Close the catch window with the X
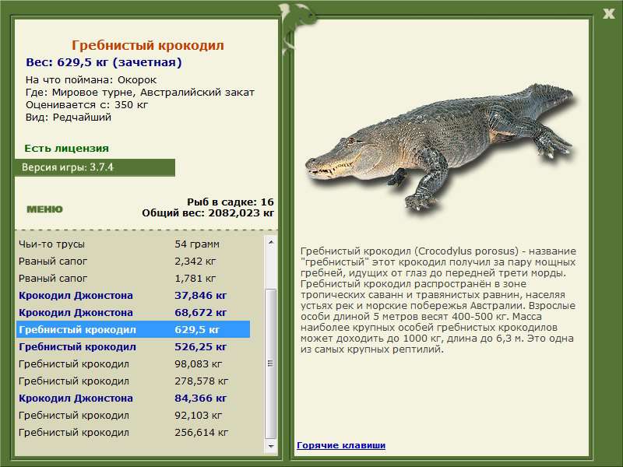The width and height of the screenshot is (623, 467). click(608, 12)
